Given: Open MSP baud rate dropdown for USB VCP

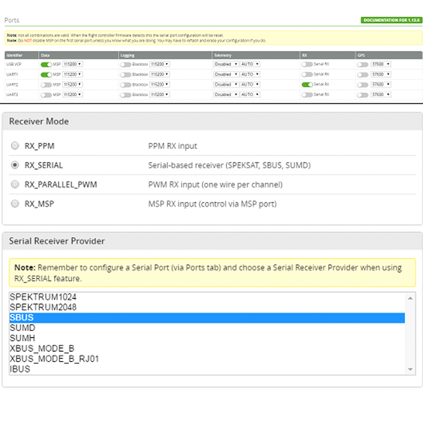Looking at the screenshot, I should coord(73,64).
